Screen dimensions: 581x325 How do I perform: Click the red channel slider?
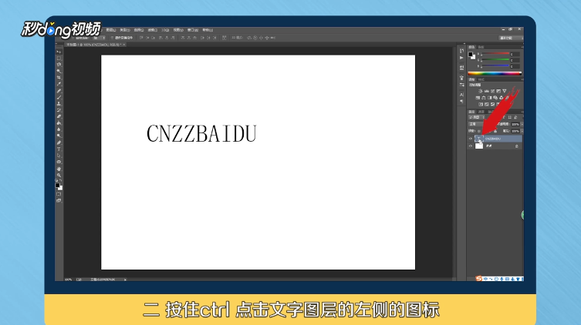click(495, 53)
